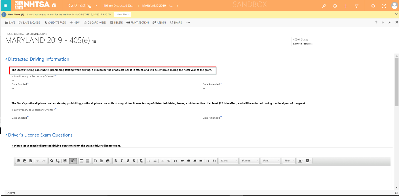Open recent items history icon

tap(335, 6)
